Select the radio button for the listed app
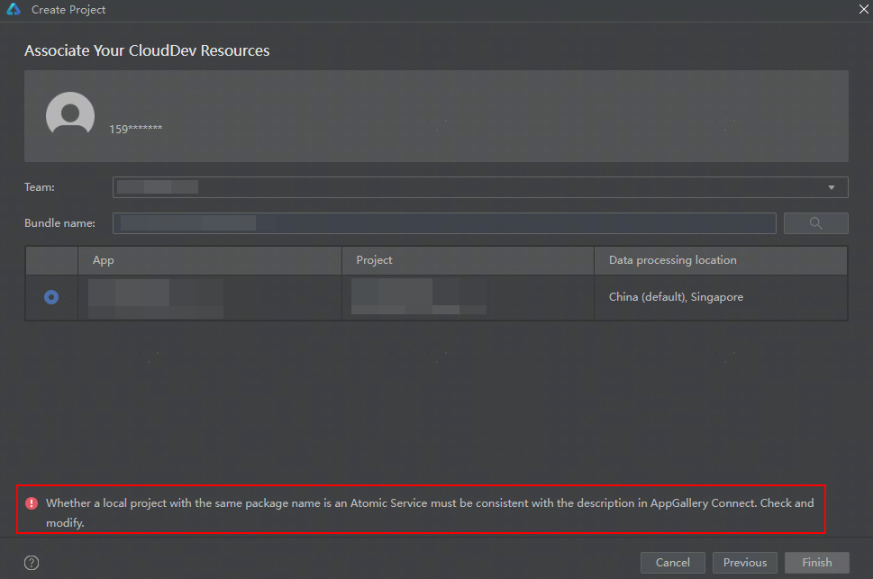The height and width of the screenshot is (579, 873). [51, 297]
